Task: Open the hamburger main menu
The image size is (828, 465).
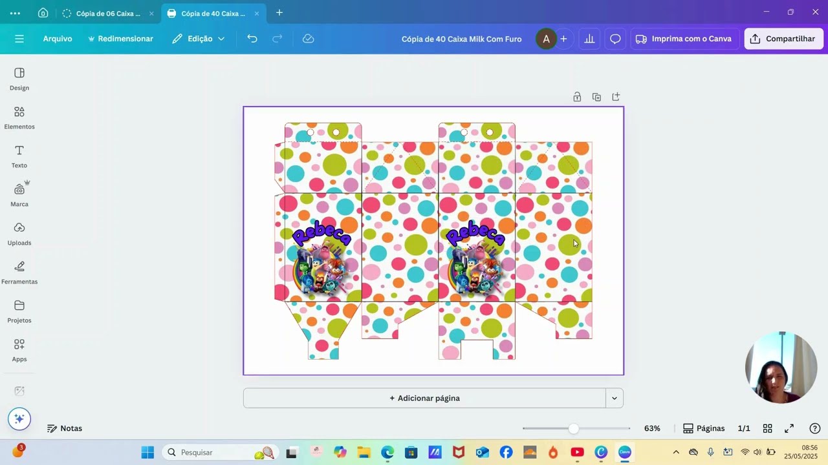Action: (x=19, y=39)
